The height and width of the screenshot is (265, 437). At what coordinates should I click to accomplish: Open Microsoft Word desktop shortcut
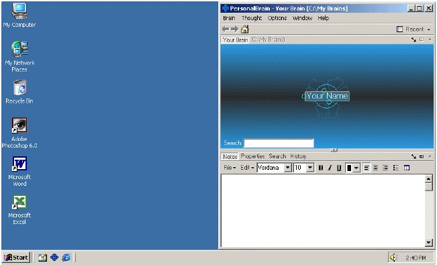click(x=19, y=171)
